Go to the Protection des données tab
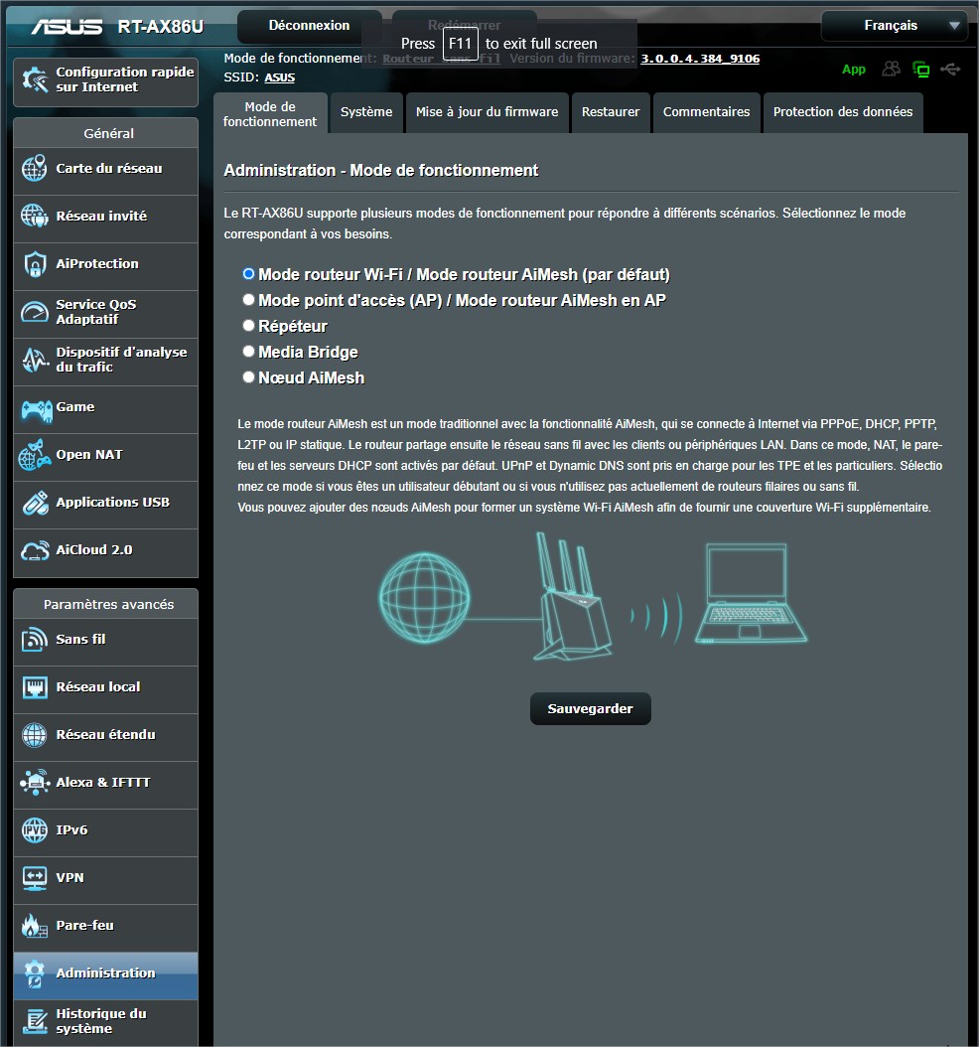Viewport: 979px width, 1047px height. [x=842, y=112]
